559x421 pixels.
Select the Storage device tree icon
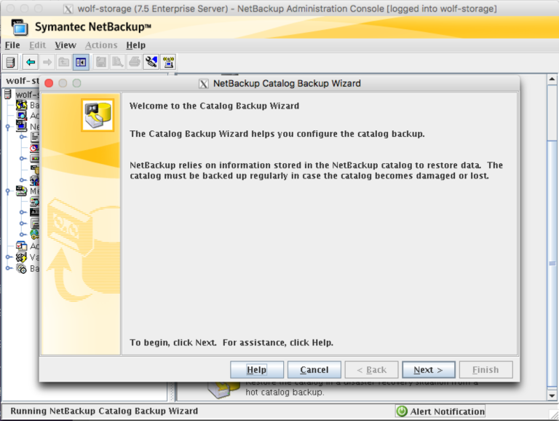(x=35, y=158)
